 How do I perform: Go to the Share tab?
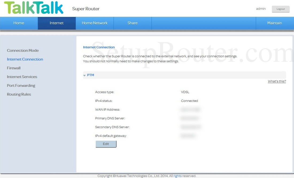[x=133, y=23]
